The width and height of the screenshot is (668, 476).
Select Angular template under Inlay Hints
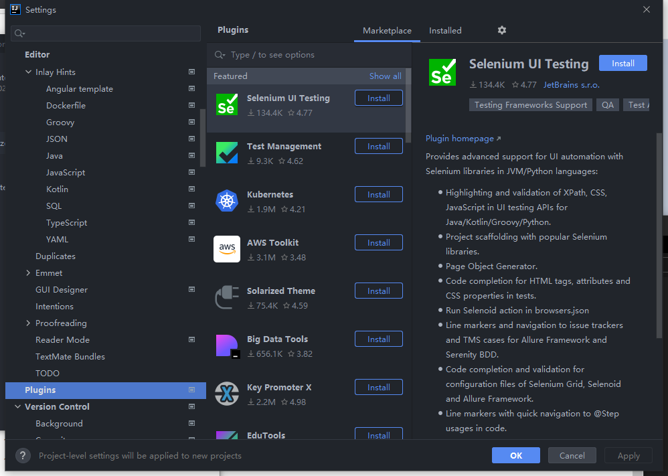point(80,88)
